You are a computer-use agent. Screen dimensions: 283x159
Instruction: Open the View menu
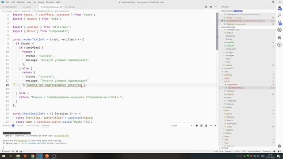(29, 2)
